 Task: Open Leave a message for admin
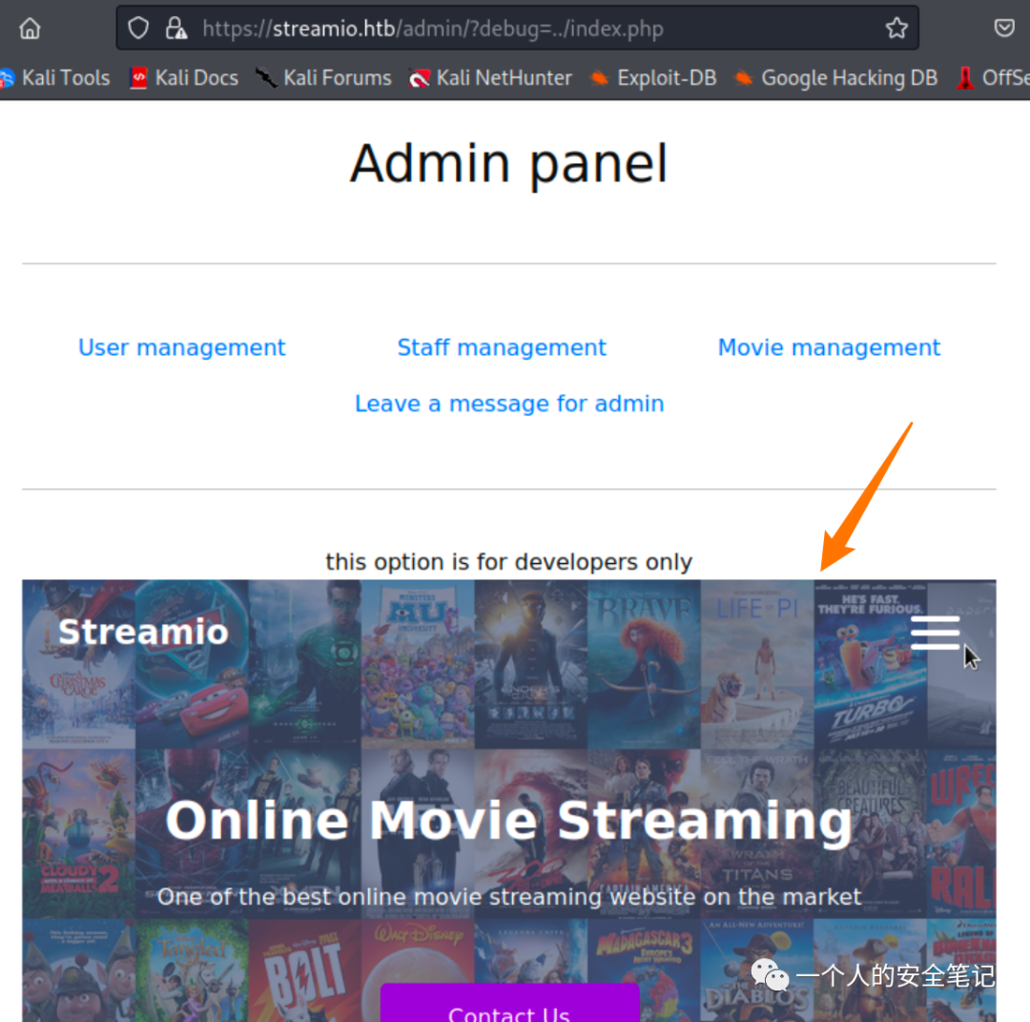tap(509, 404)
